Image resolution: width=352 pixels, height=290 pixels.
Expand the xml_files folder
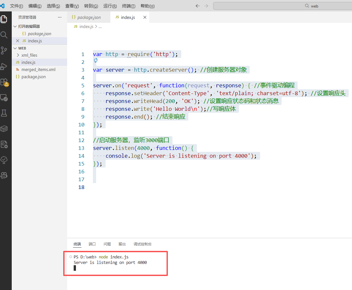(x=18, y=55)
